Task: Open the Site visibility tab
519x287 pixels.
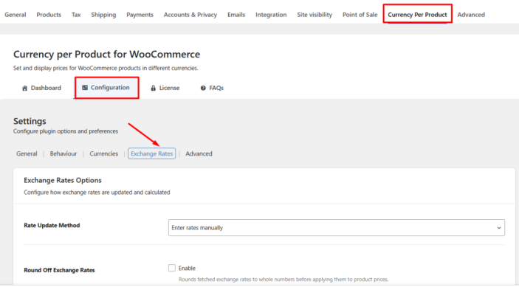Action: 315,15
